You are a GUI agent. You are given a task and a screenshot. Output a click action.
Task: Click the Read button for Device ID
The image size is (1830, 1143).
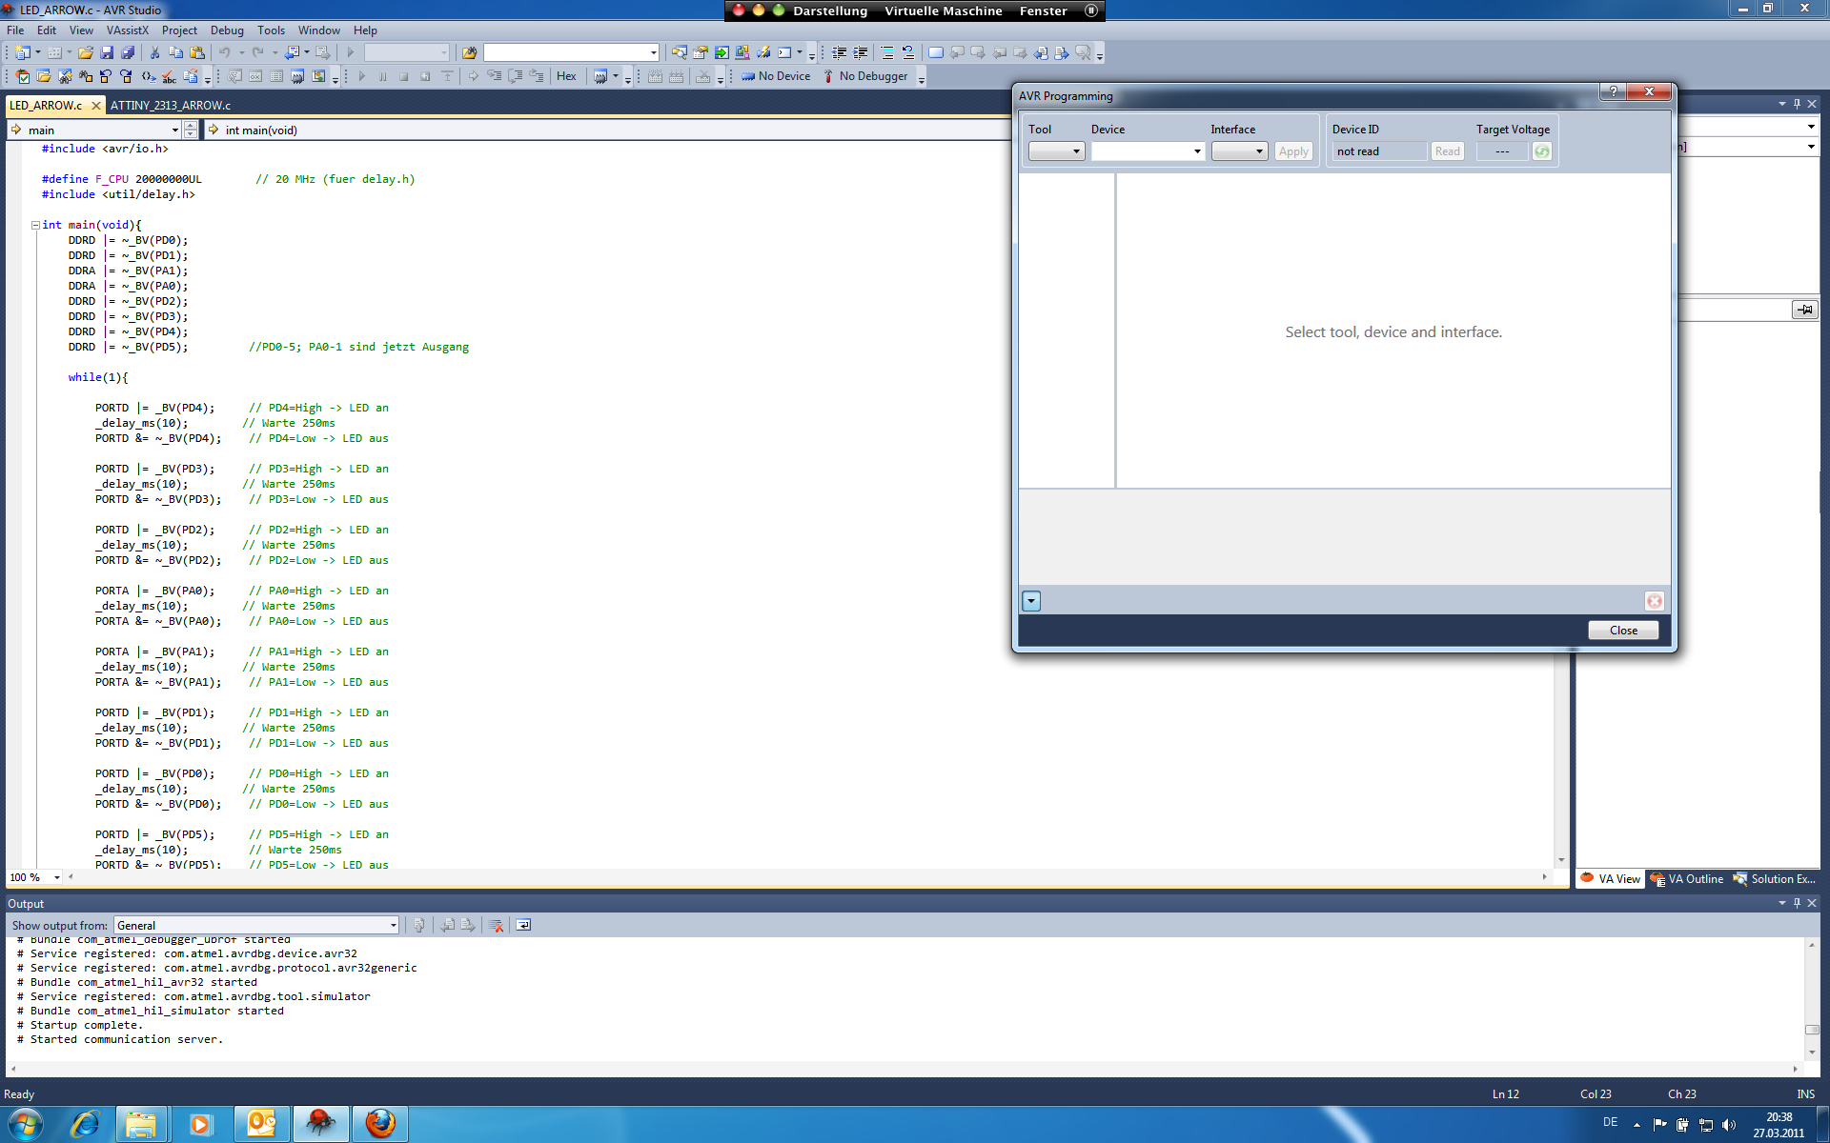(x=1447, y=151)
